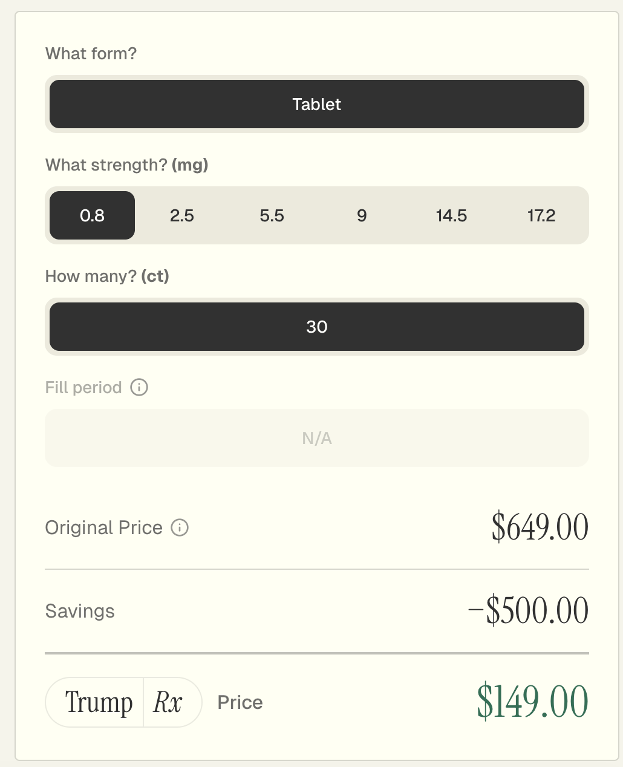Click the green $149.00 final price
Viewport: 623px width, 767px height.
tap(532, 702)
